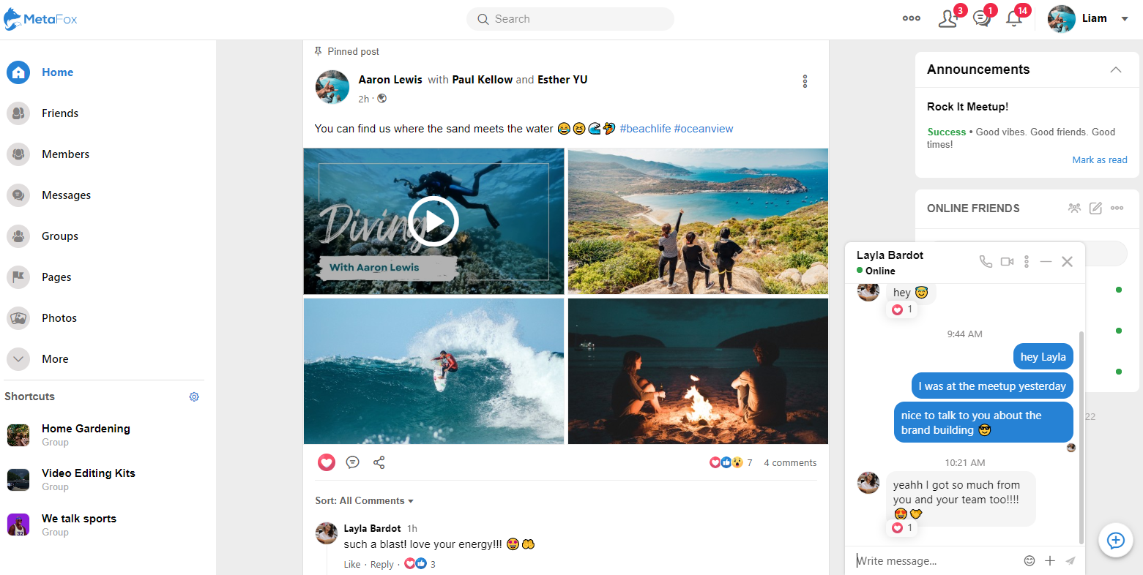The height and width of the screenshot is (575, 1143).
Task: Toggle Like on Layla Bardot's comment
Action: pyautogui.click(x=351, y=564)
